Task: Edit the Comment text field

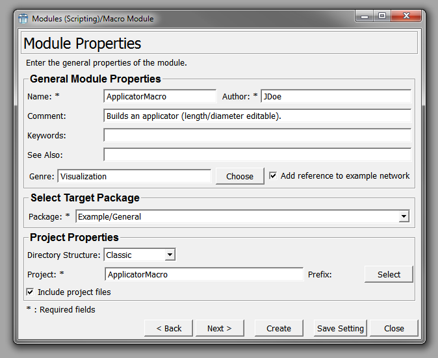Action: click(257, 116)
